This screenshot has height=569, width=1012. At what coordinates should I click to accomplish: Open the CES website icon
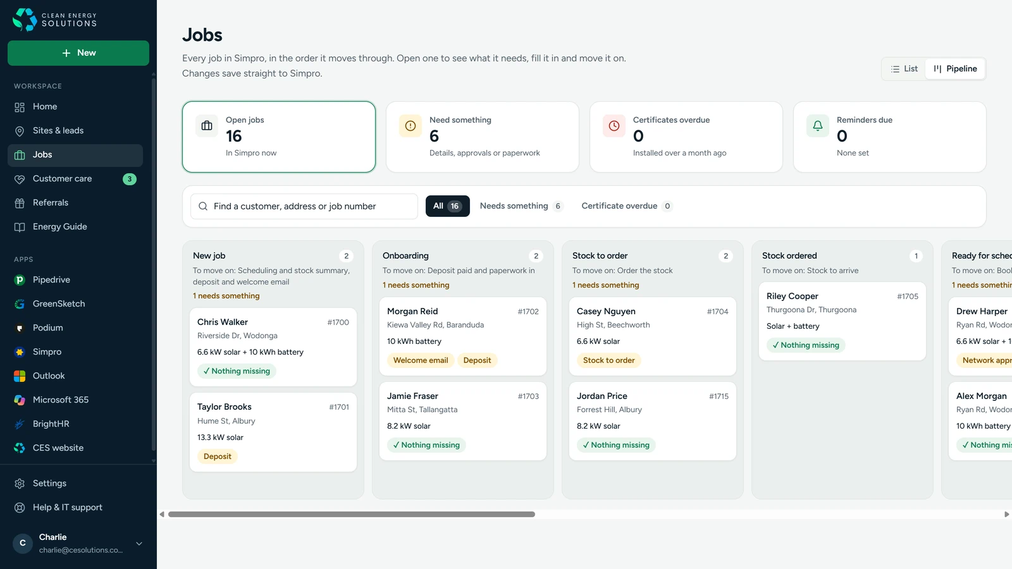point(20,448)
